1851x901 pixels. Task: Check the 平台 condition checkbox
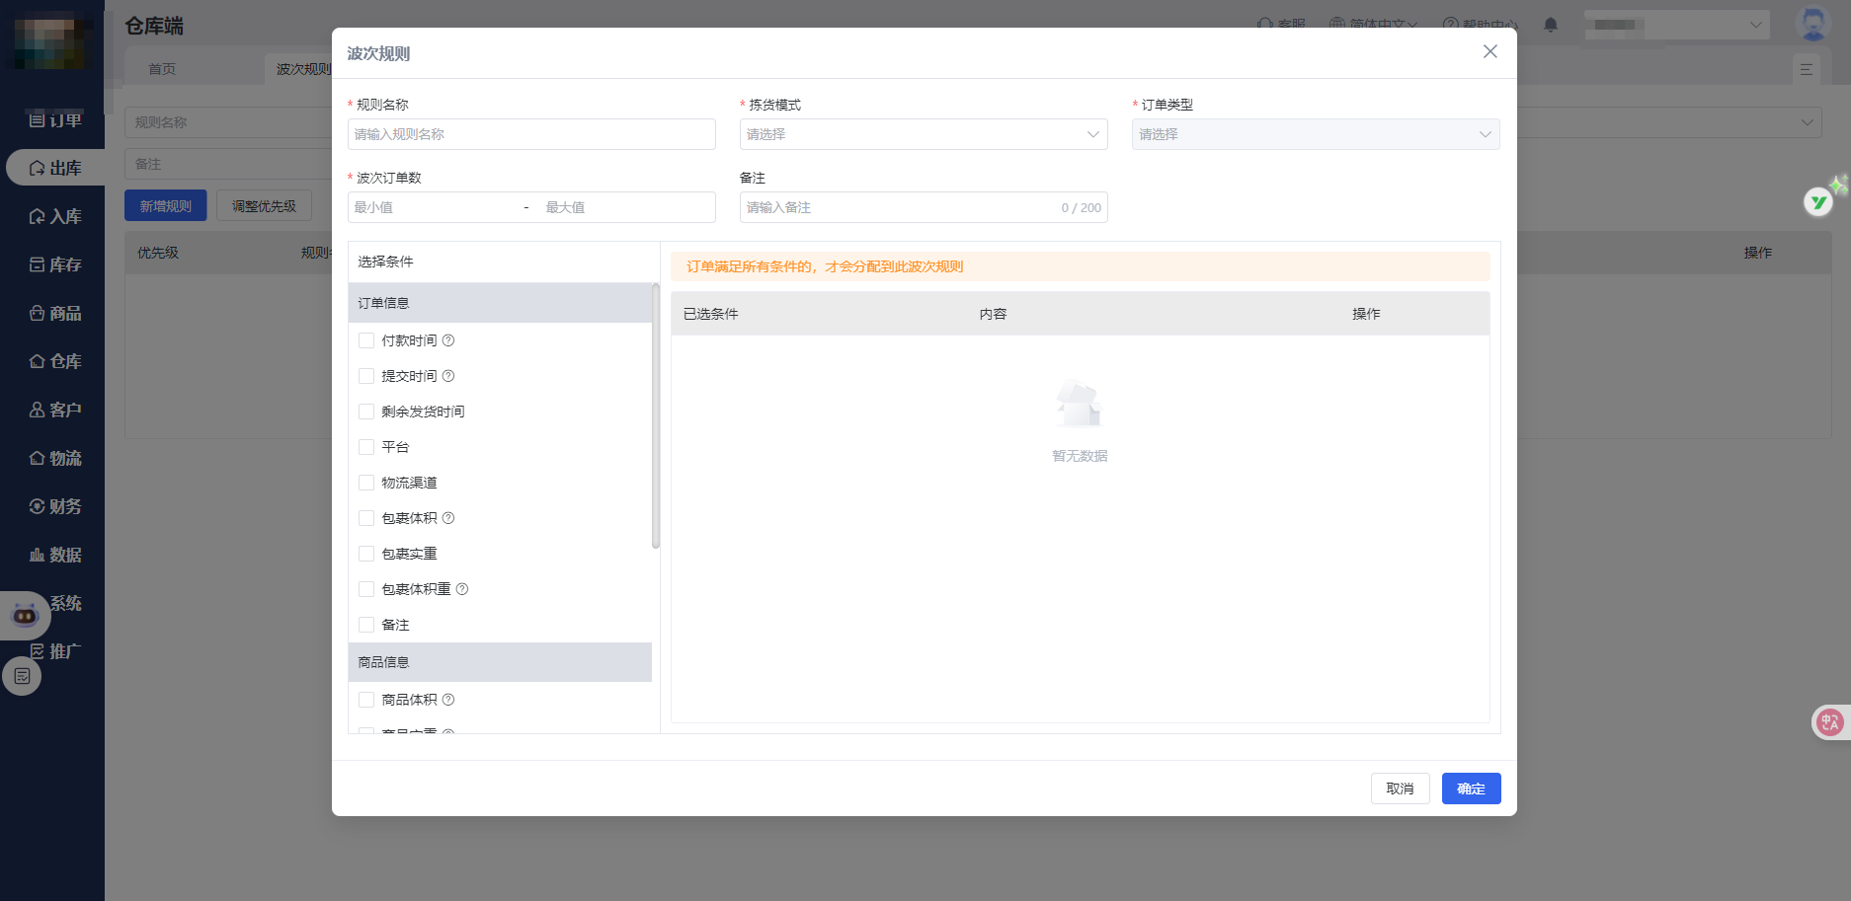point(366,447)
